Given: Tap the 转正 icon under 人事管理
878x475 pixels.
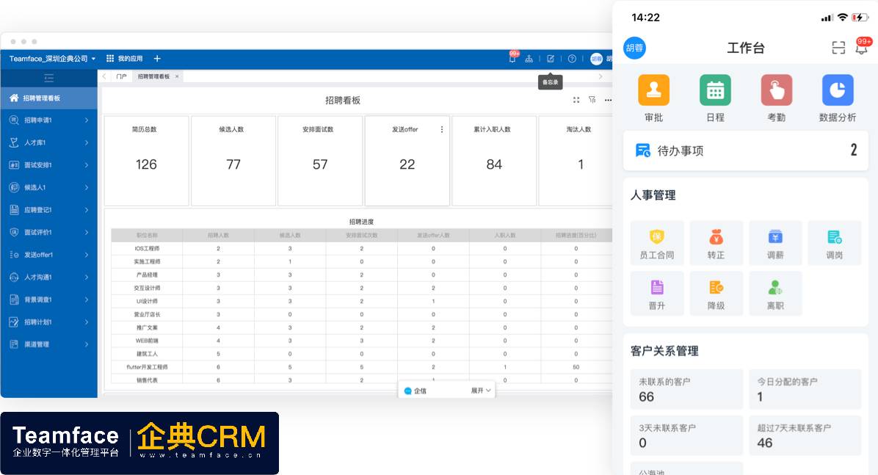Looking at the screenshot, I should 716,237.
